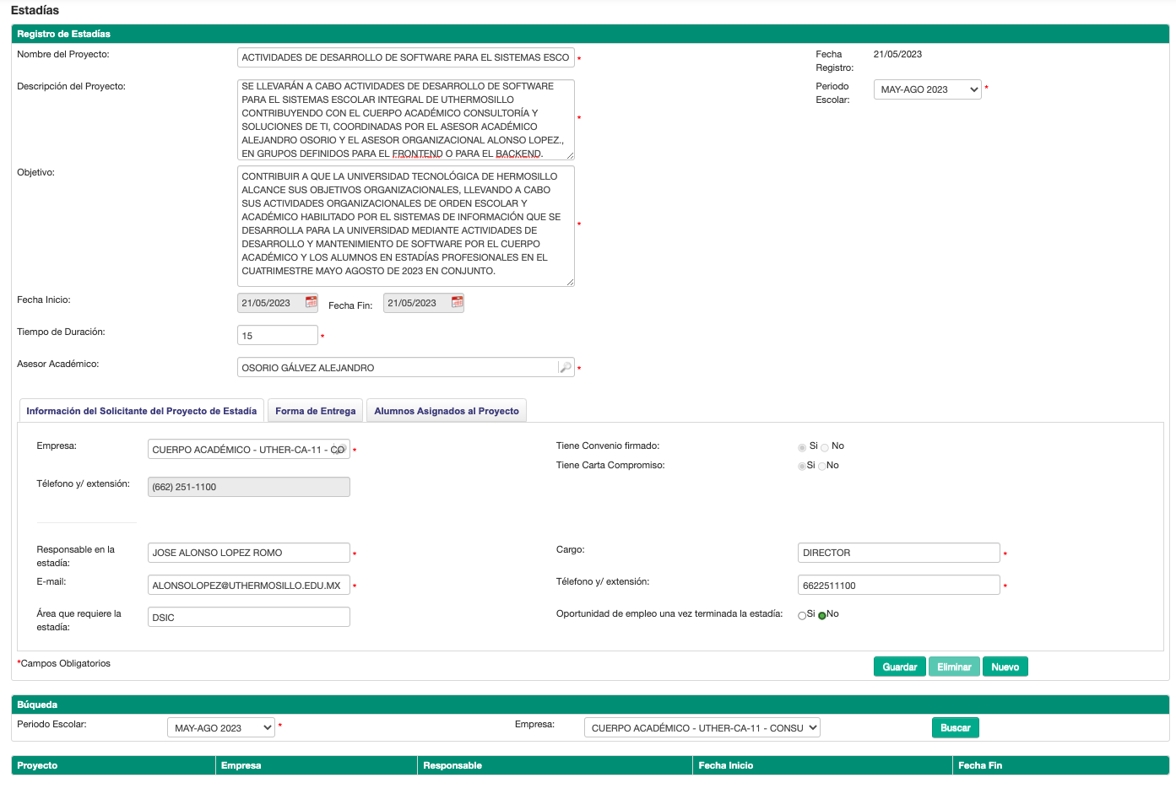Click the Guardar button
The width and height of the screenshot is (1176, 810).
(899, 667)
